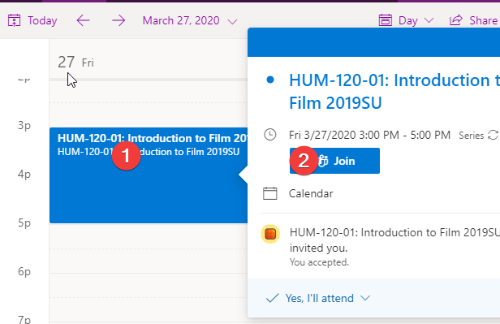Click the Calendar icon in event popup
The image size is (500, 324).
click(270, 193)
